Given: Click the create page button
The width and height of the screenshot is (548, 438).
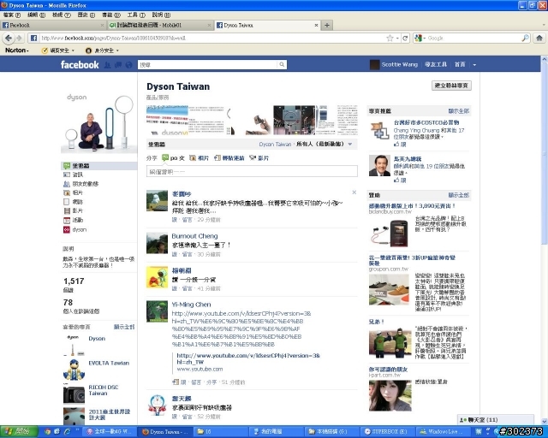Looking at the screenshot, I should 451,86.
